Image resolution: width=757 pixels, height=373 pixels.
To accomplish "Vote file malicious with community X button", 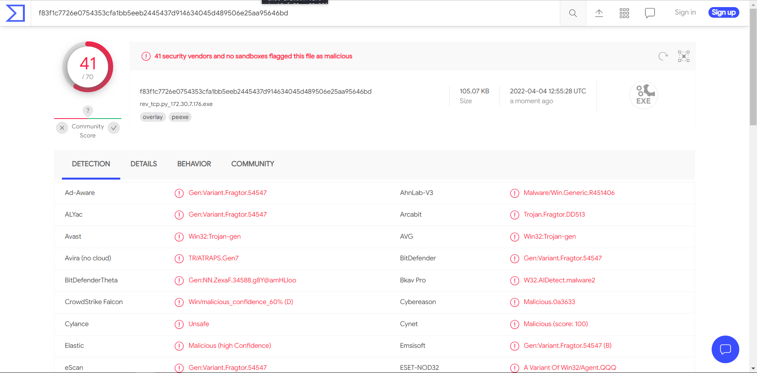I will 62,128.
